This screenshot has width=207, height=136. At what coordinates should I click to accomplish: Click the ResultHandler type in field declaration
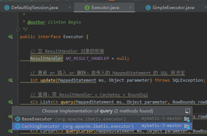pos(46,58)
